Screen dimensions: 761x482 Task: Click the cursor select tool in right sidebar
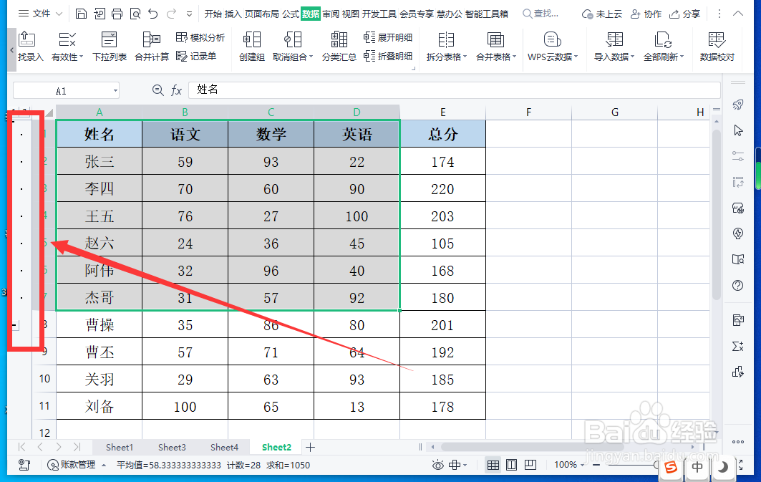click(737, 130)
